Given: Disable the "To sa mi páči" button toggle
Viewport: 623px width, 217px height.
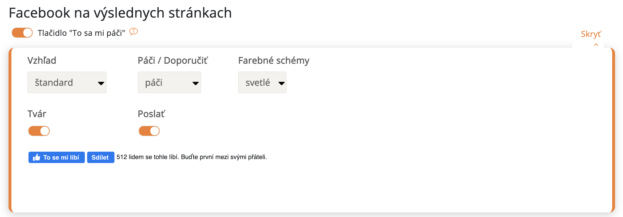Looking at the screenshot, I should (x=22, y=33).
